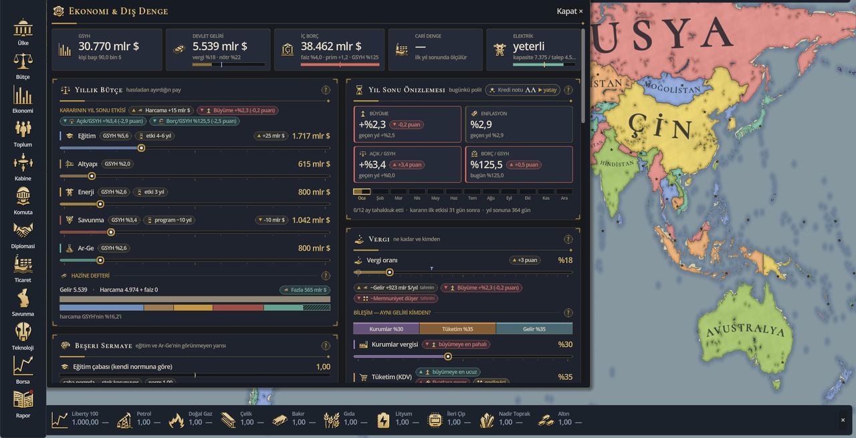Click the Savunma budget slider handle
Image resolution: width=856 pixels, height=438 pixels.
tap(111, 232)
